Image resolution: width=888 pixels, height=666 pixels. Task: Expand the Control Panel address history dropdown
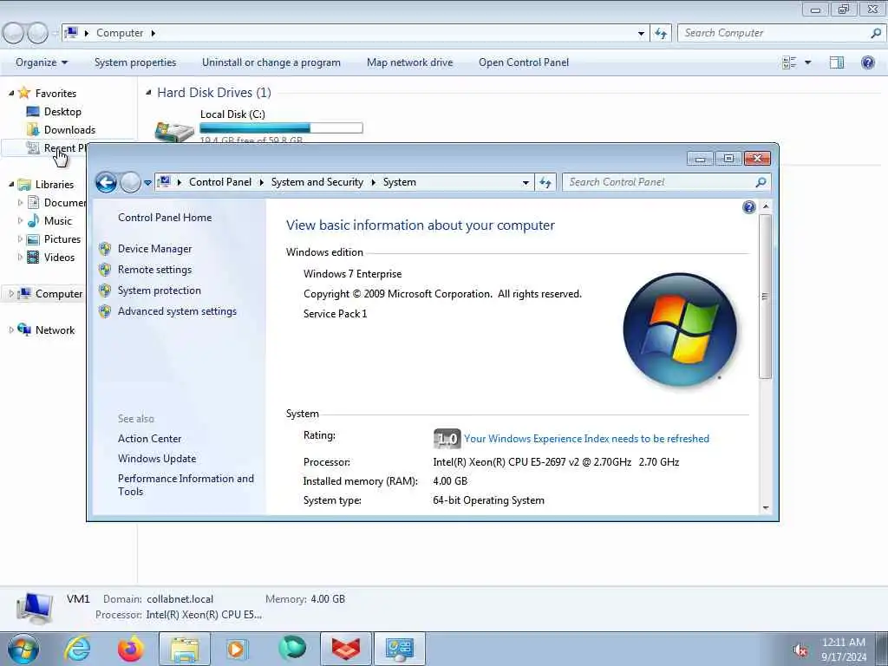click(526, 182)
